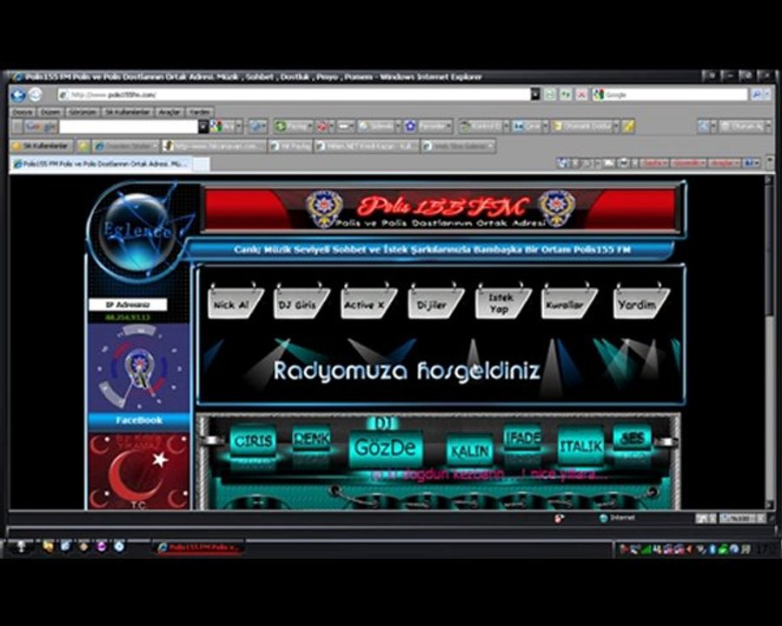
Task: Click the add-to-favorites star icon
Action: click(x=83, y=146)
